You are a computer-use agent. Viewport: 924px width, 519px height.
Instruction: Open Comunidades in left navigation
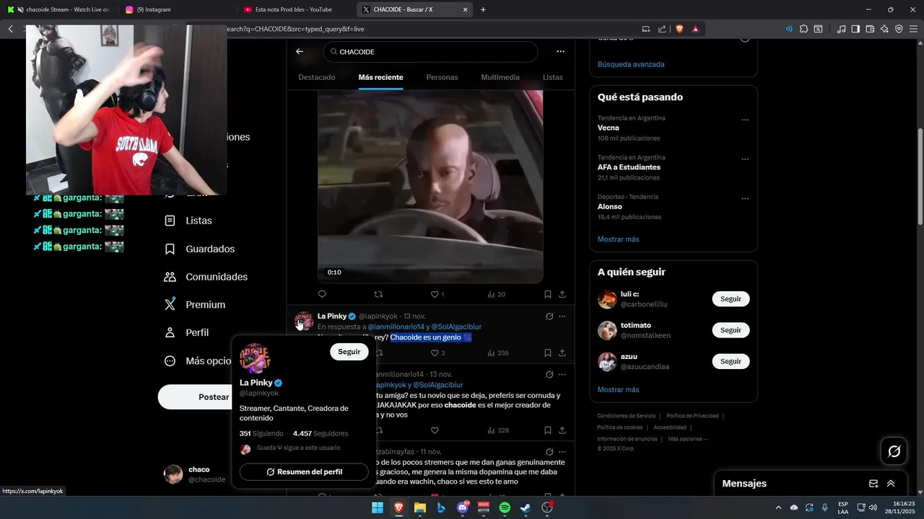(x=206, y=277)
